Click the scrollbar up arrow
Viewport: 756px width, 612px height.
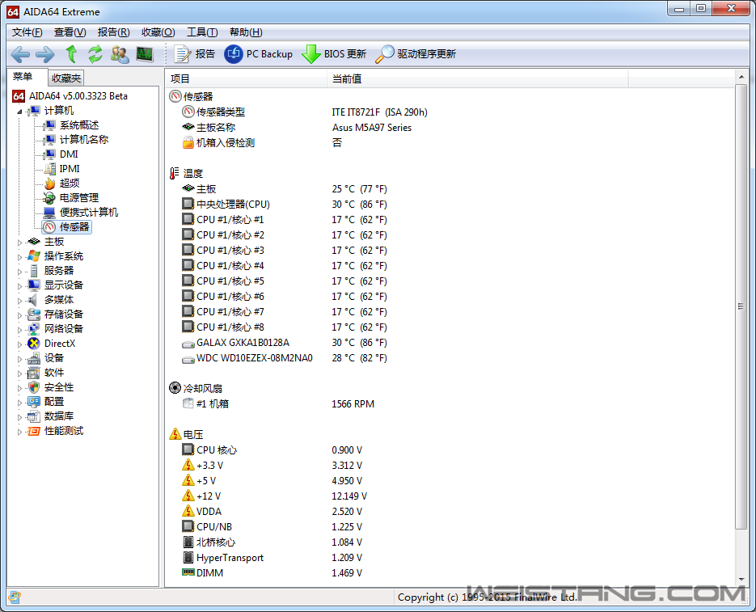coord(741,77)
